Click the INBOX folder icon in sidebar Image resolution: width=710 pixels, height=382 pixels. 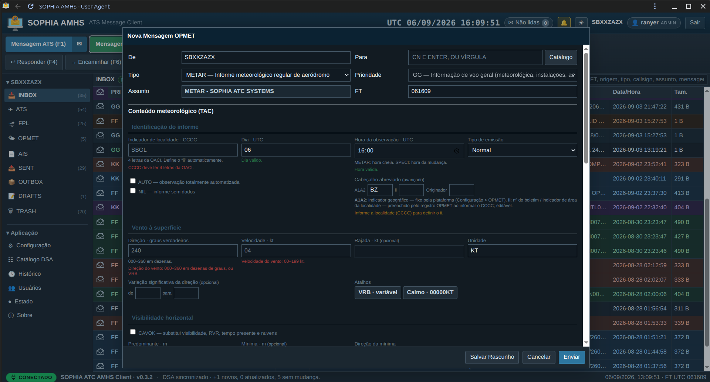click(11, 95)
